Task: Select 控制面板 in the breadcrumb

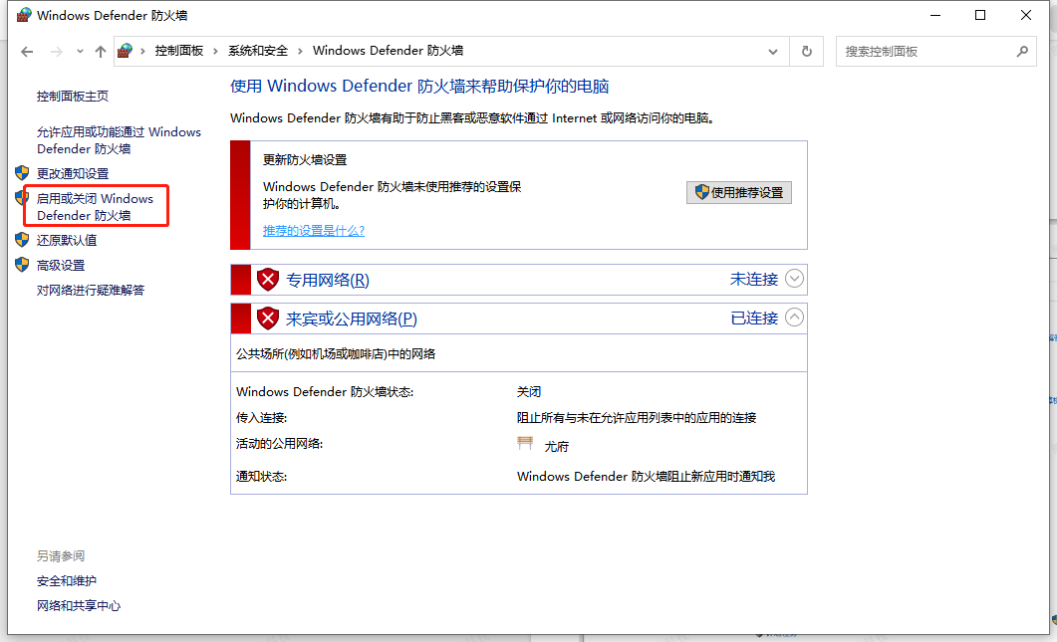Action: pos(179,51)
